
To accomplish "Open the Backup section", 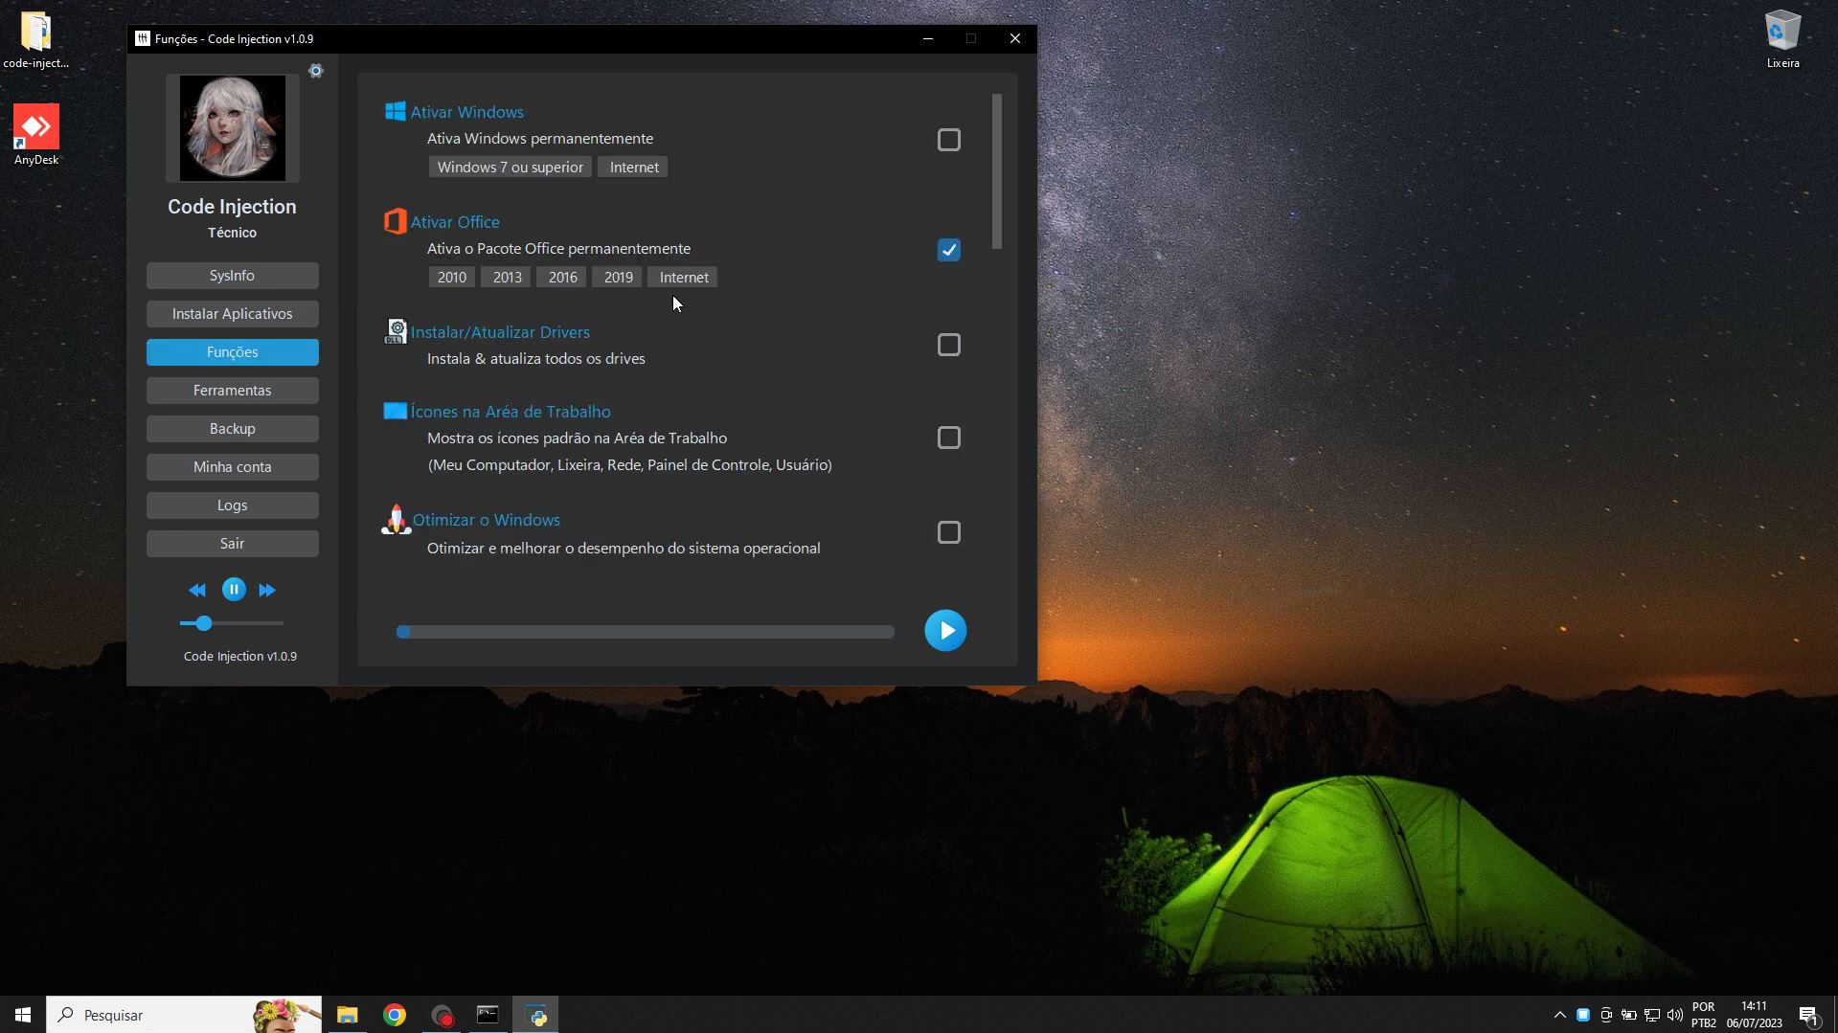I will [233, 429].
